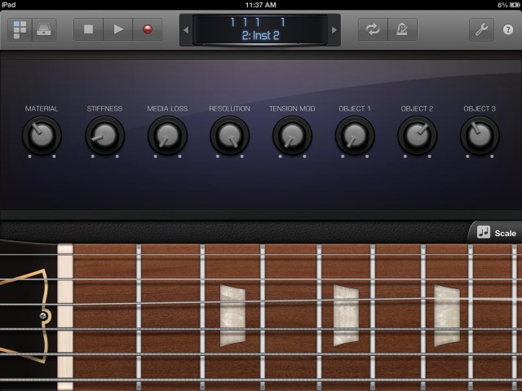Toggle the loop/cycle button
The image size is (522, 391).
click(x=373, y=30)
